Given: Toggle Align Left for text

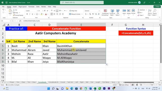Looking at the screenshot, I should (52, 14).
